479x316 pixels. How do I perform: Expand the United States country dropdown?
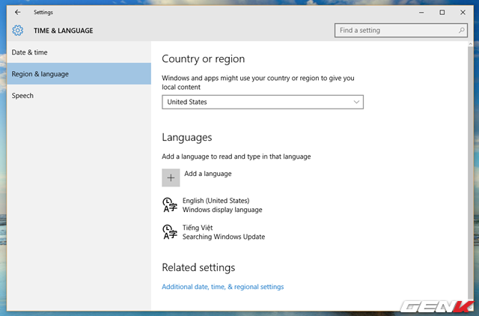click(263, 102)
